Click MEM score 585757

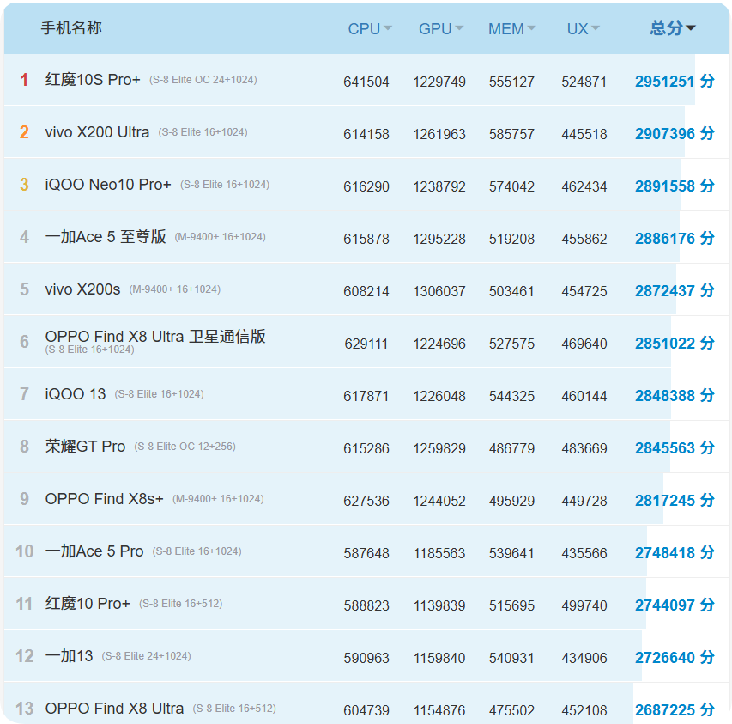click(511, 135)
